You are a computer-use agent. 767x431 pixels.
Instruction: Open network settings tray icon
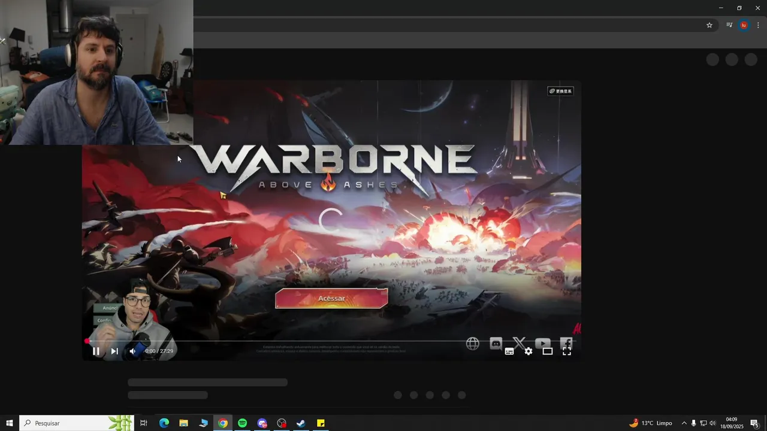[x=703, y=423]
